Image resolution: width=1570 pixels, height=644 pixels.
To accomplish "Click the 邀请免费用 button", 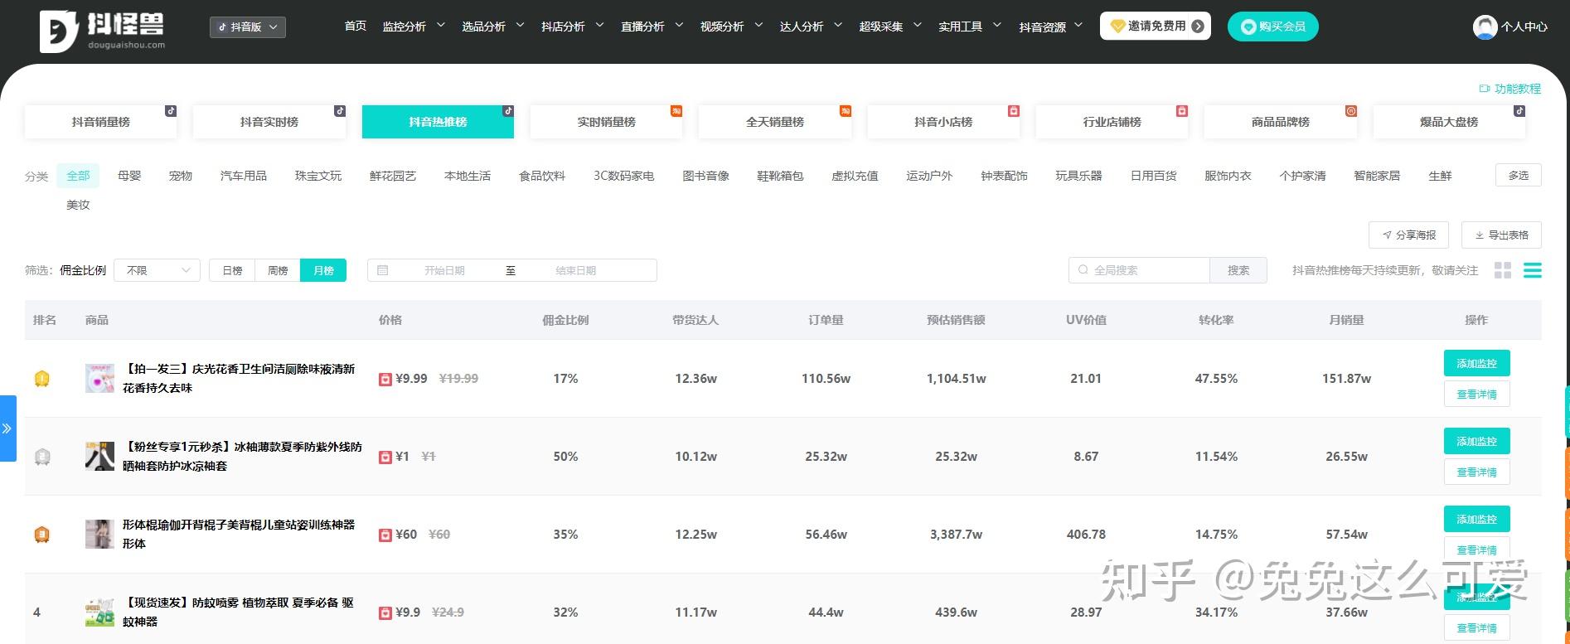I will tap(1155, 26).
